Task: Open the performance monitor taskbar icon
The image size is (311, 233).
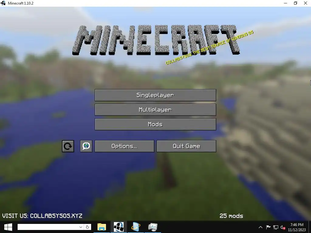Action: (153, 227)
